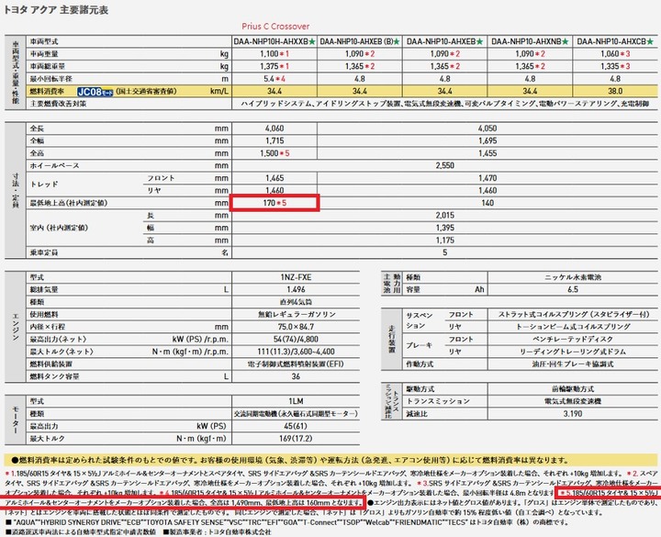
Task: Click green star beside DAA-NHP10H-AHXXB
Action: pos(312,41)
